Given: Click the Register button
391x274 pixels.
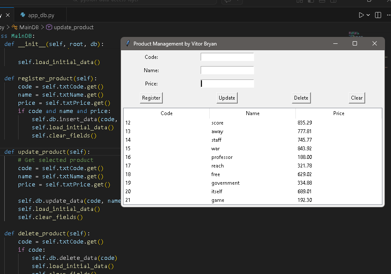Looking at the screenshot, I should click(x=151, y=98).
